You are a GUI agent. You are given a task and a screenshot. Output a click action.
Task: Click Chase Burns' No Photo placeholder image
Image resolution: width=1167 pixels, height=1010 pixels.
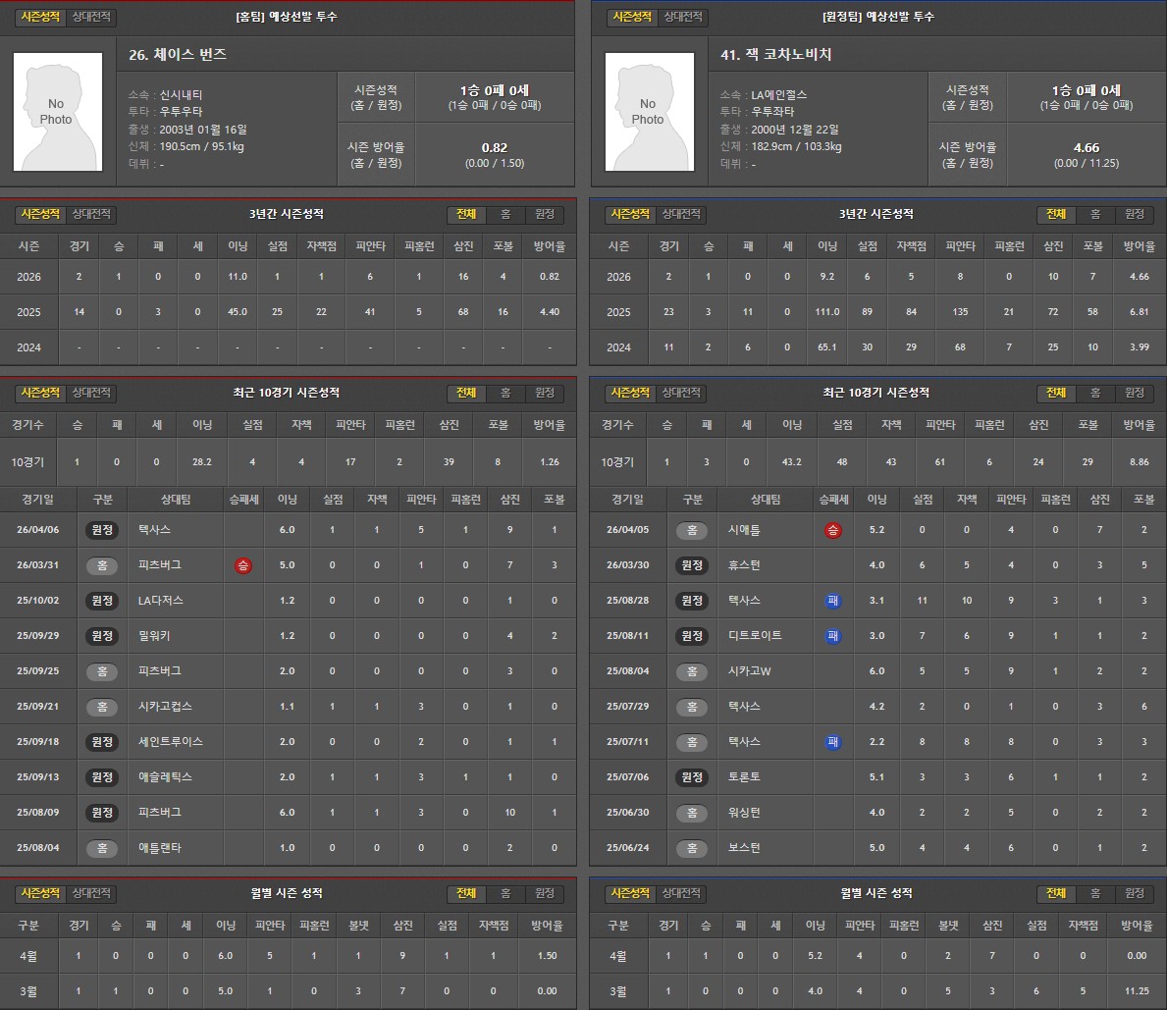[57, 112]
